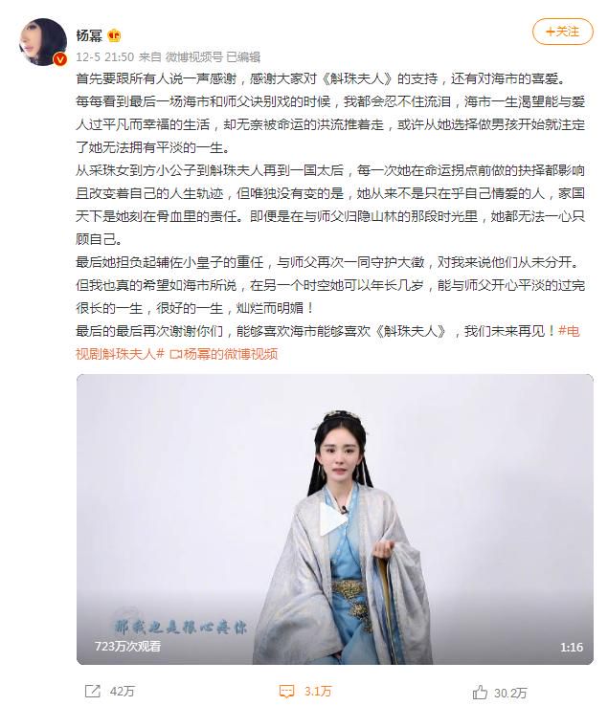Click the 3.1万 comment count
This screenshot has width=608, height=706.
[318, 691]
